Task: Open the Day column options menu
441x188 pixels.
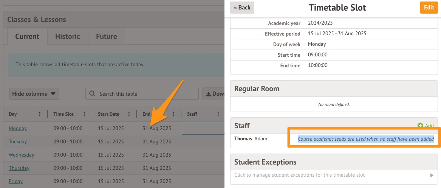Action: [40, 114]
